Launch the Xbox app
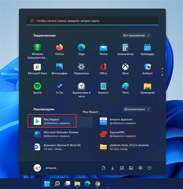This screenshot has width=183, height=189. point(125,69)
